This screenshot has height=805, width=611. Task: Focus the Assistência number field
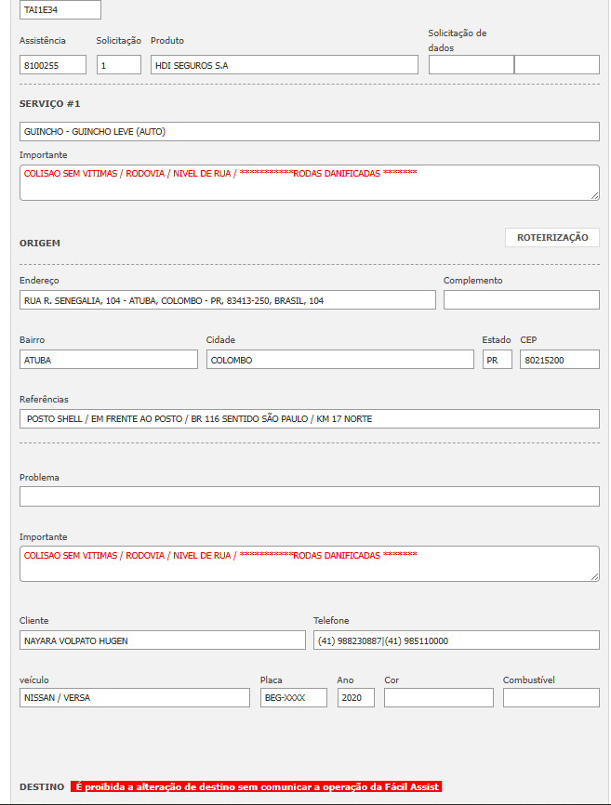coord(53,65)
